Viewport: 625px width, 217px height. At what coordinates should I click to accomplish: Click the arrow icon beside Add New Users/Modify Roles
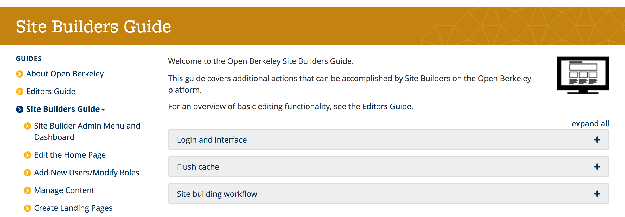pyautogui.click(x=28, y=173)
